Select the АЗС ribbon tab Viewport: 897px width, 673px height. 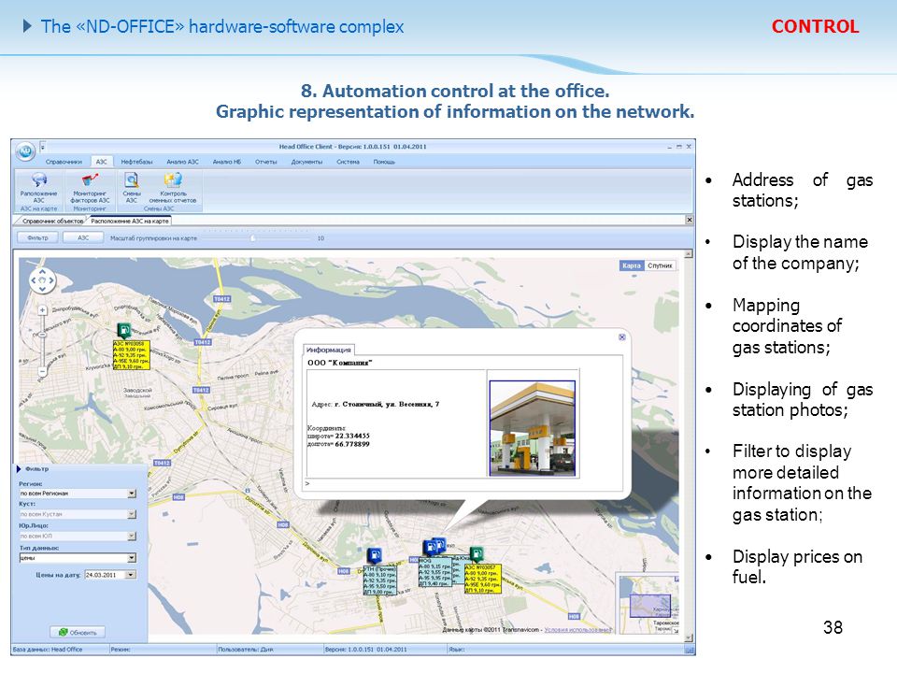(101, 162)
